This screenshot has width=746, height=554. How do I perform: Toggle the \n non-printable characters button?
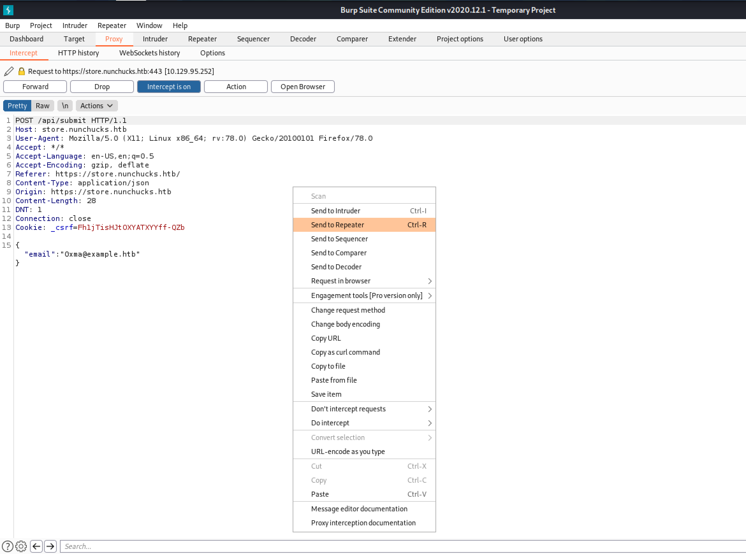(65, 106)
